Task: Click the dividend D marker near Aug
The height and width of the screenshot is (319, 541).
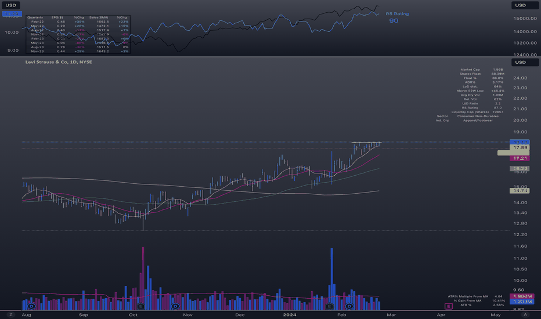Action: click(31, 306)
